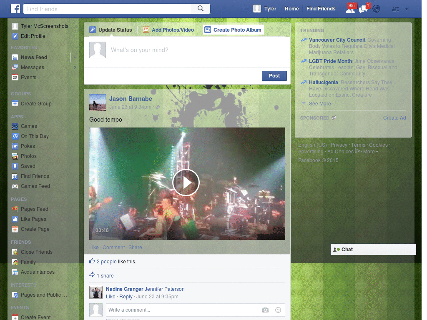Open Find Friends in the top bar
The width and height of the screenshot is (427, 320).
click(321, 9)
